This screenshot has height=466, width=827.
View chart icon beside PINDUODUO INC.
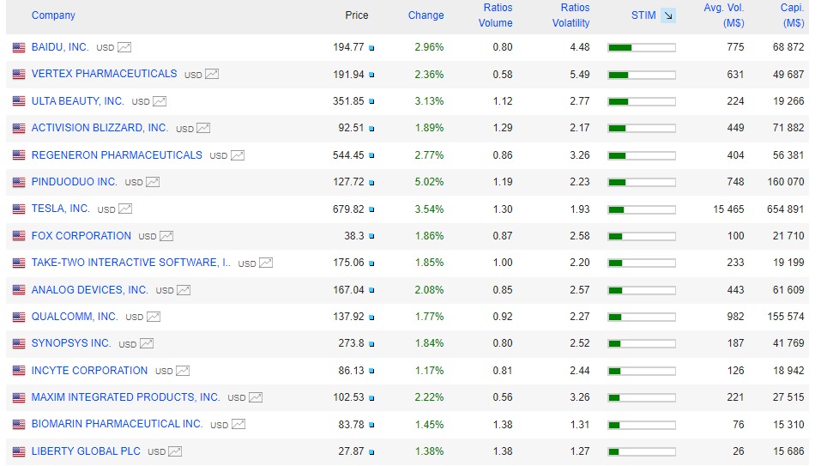point(153,182)
